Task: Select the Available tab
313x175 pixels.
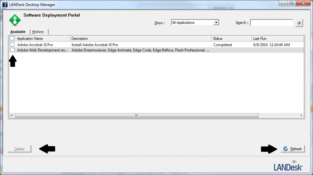Action: [18, 32]
